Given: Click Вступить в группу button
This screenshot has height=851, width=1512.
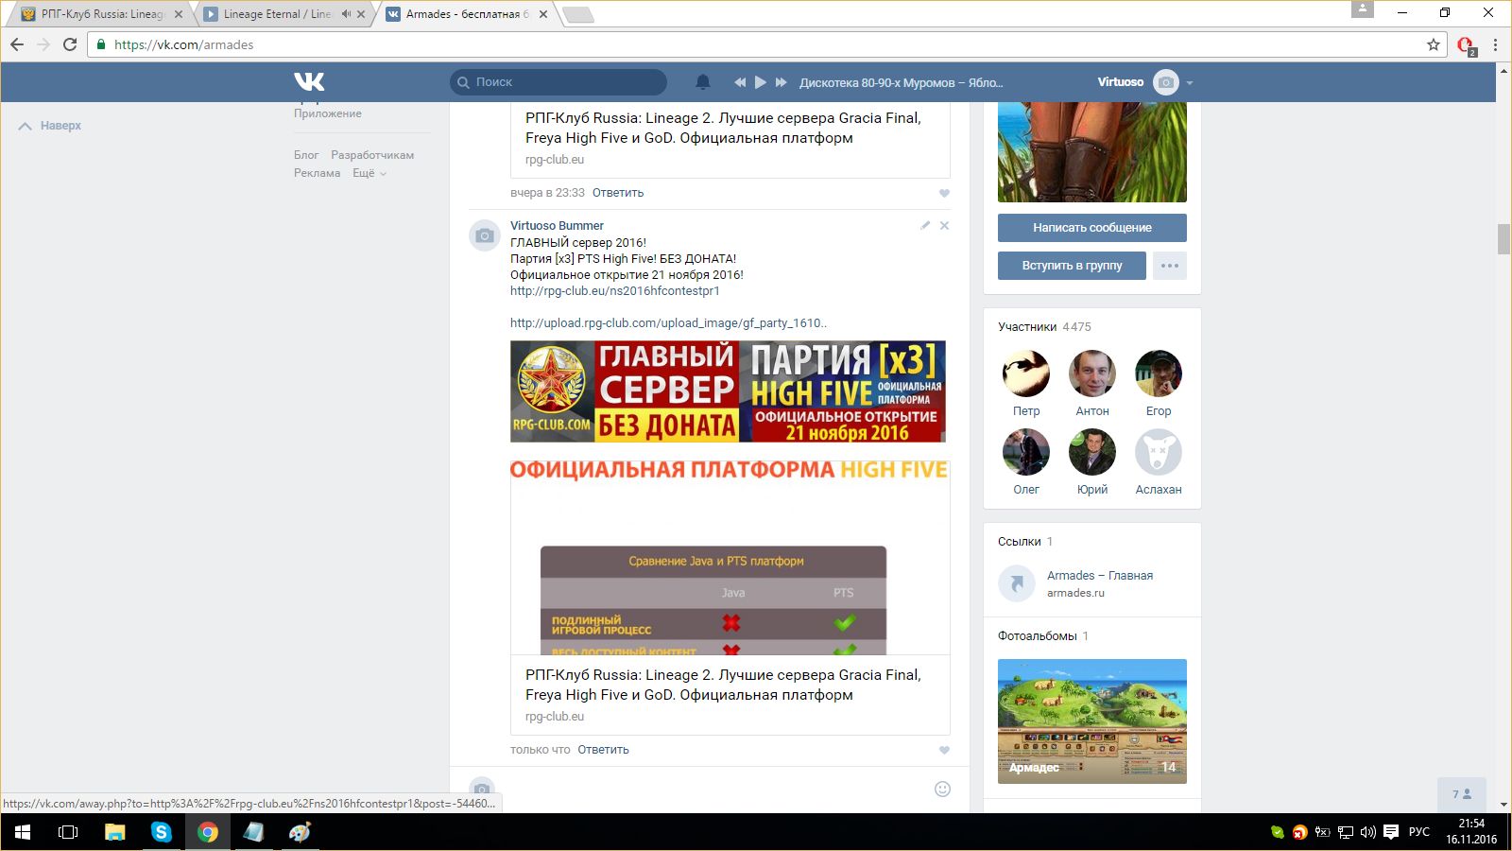Looking at the screenshot, I should [x=1072, y=266].
